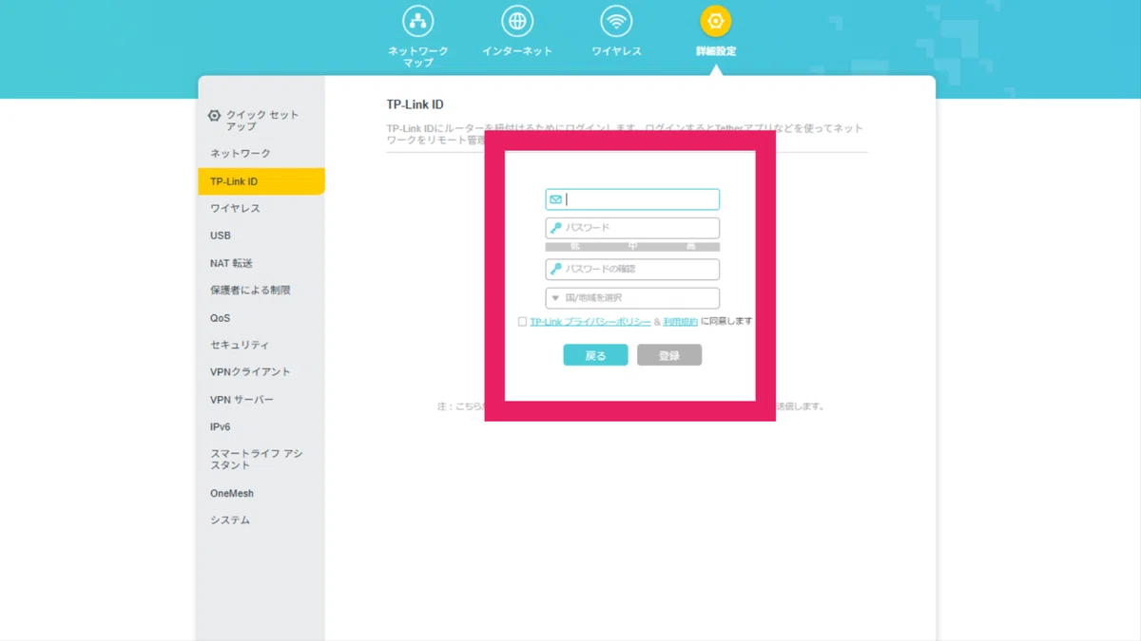Select the 詳細設定 gear icon
Screen dimensions: 1141x641
(x=715, y=21)
